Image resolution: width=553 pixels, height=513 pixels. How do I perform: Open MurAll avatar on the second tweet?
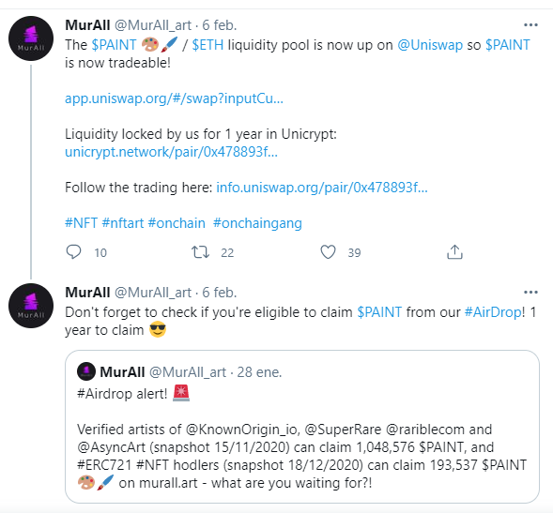pyautogui.click(x=31, y=306)
